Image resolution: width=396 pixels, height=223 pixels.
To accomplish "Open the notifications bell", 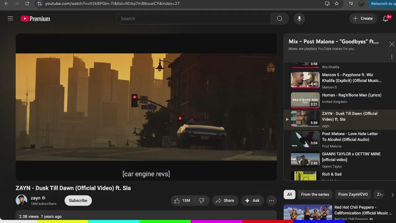I will (x=385, y=19).
